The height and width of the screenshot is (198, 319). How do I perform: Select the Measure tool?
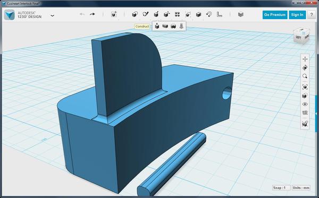219,14
